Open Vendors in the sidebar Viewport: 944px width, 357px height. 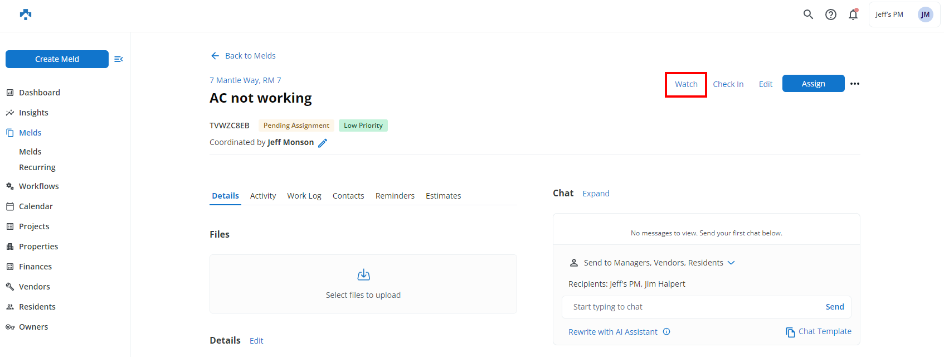tap(35, 287)
